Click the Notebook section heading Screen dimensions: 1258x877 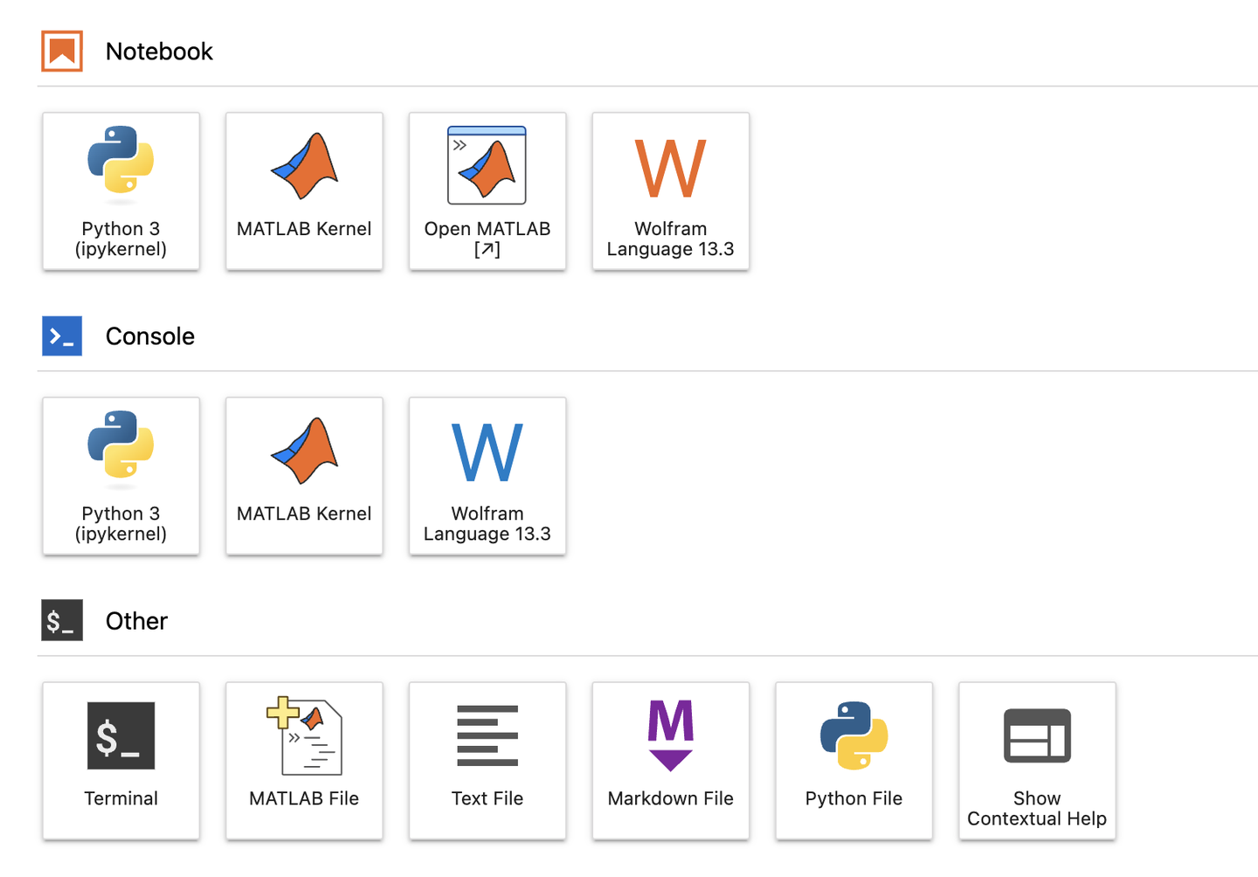159,52
